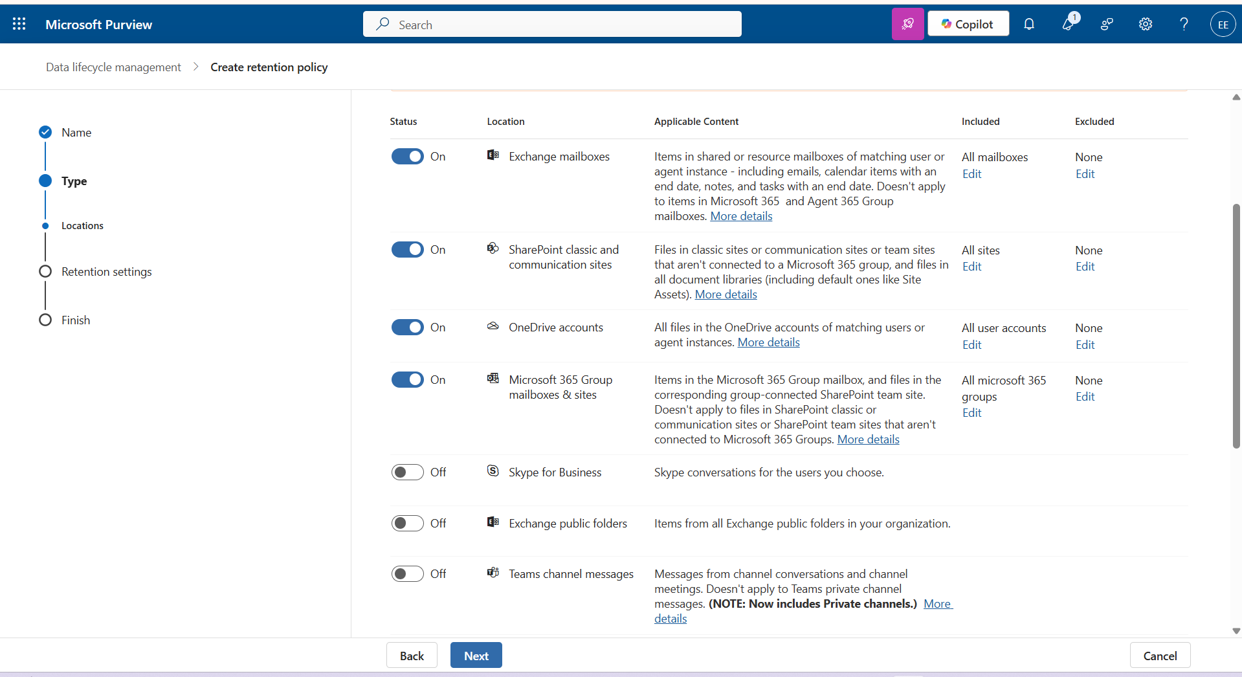This screenshot has width=1242, height=677.
Task: Disable the OneDrive accounts toggle
Action: coord(407,327)
